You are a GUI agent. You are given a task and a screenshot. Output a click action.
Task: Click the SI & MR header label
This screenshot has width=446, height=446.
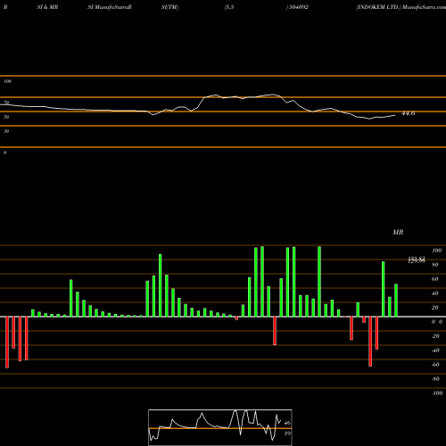pos(47,7)
